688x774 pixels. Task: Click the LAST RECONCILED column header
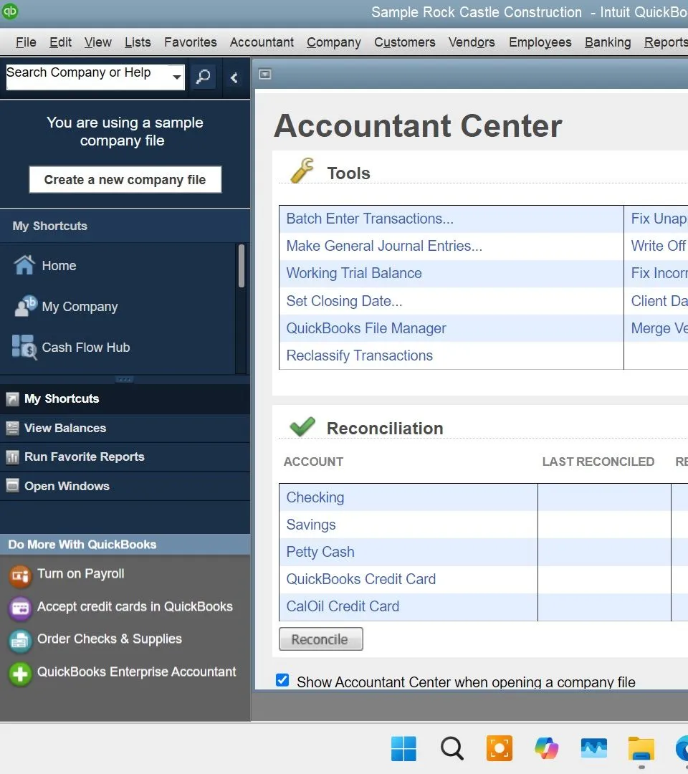(598, 462)
